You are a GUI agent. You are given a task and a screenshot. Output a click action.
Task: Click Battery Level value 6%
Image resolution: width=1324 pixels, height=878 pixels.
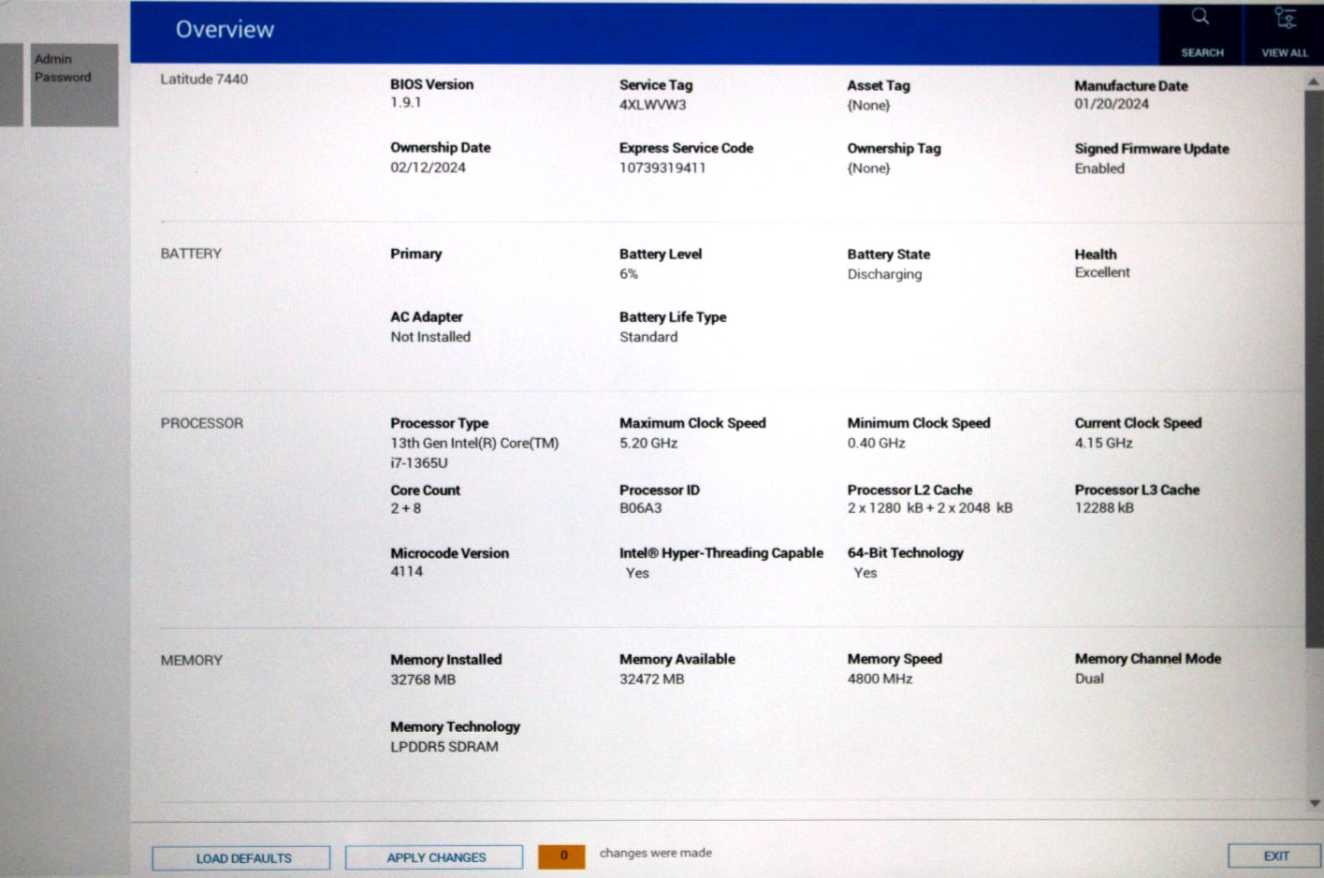click(629, 274)
